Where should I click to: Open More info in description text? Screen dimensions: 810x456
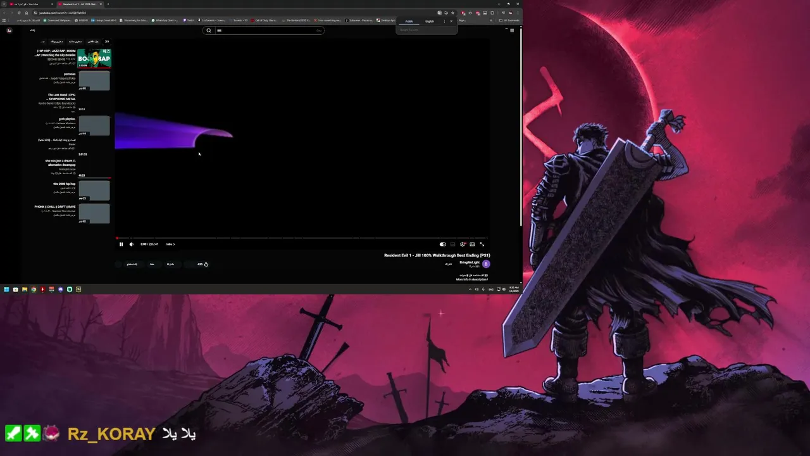[472, 279]
